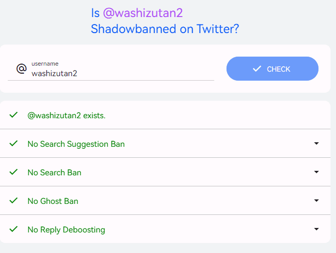Expand the No Ghost Ban dropdown arrow
The height and width of the screenshot is (253, 336).
[316, 200]
